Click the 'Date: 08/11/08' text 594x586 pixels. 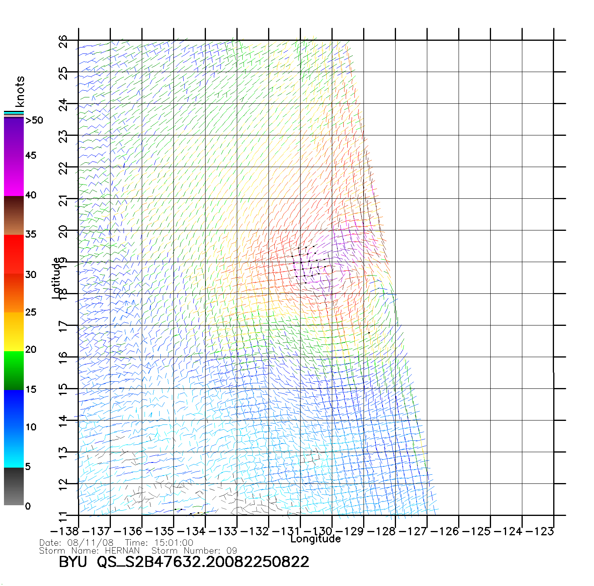coord(76,542)
